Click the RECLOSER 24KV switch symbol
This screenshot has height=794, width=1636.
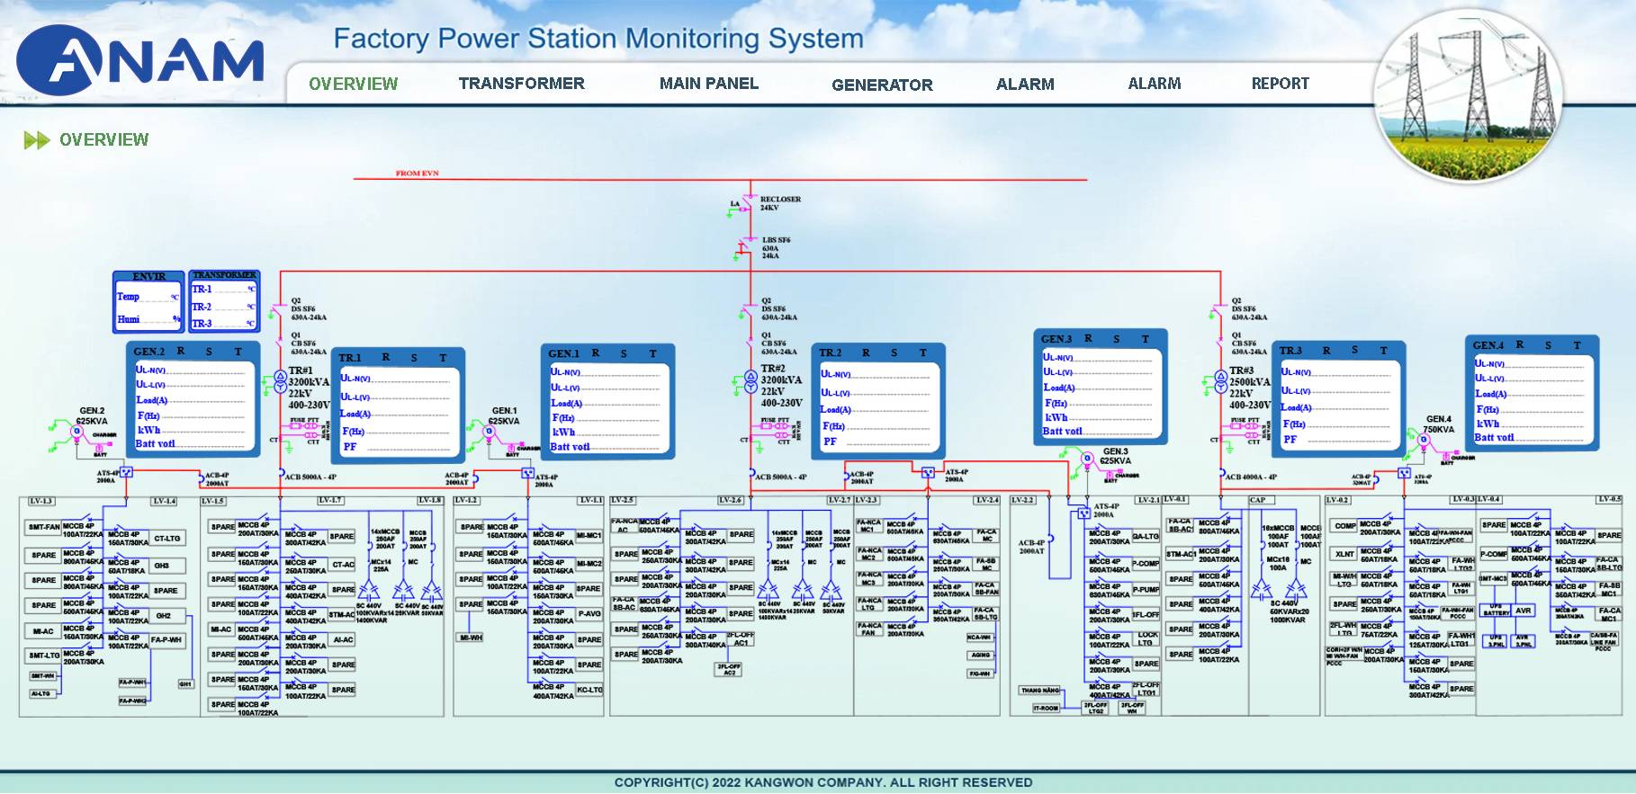(750, 201)
